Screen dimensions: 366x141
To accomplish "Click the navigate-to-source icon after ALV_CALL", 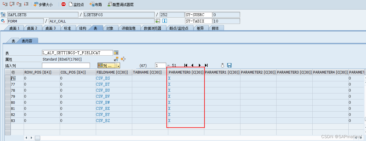I will [158, 21].
